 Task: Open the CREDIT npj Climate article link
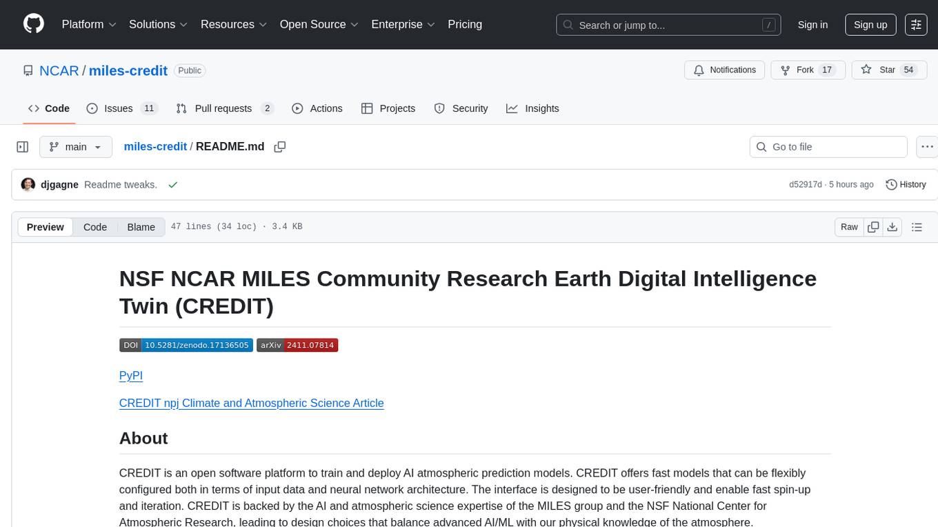(251, 403)
